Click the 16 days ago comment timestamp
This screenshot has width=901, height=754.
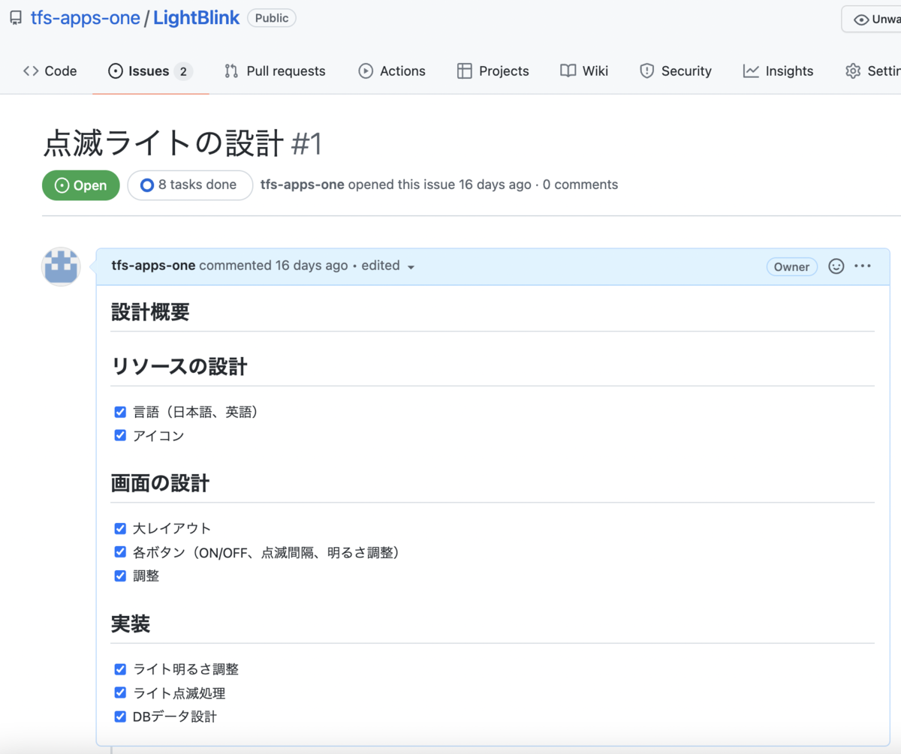(312, 266)
